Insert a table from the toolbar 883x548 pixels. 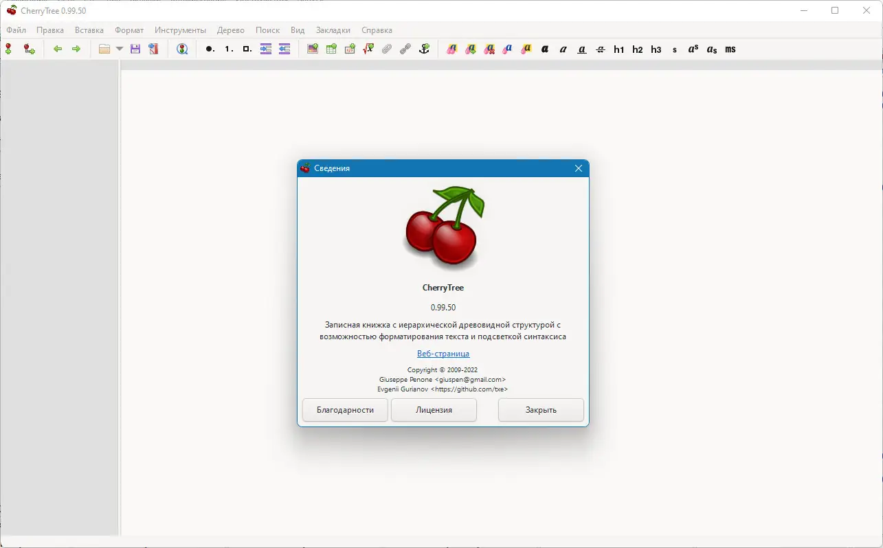coord(331,49)
